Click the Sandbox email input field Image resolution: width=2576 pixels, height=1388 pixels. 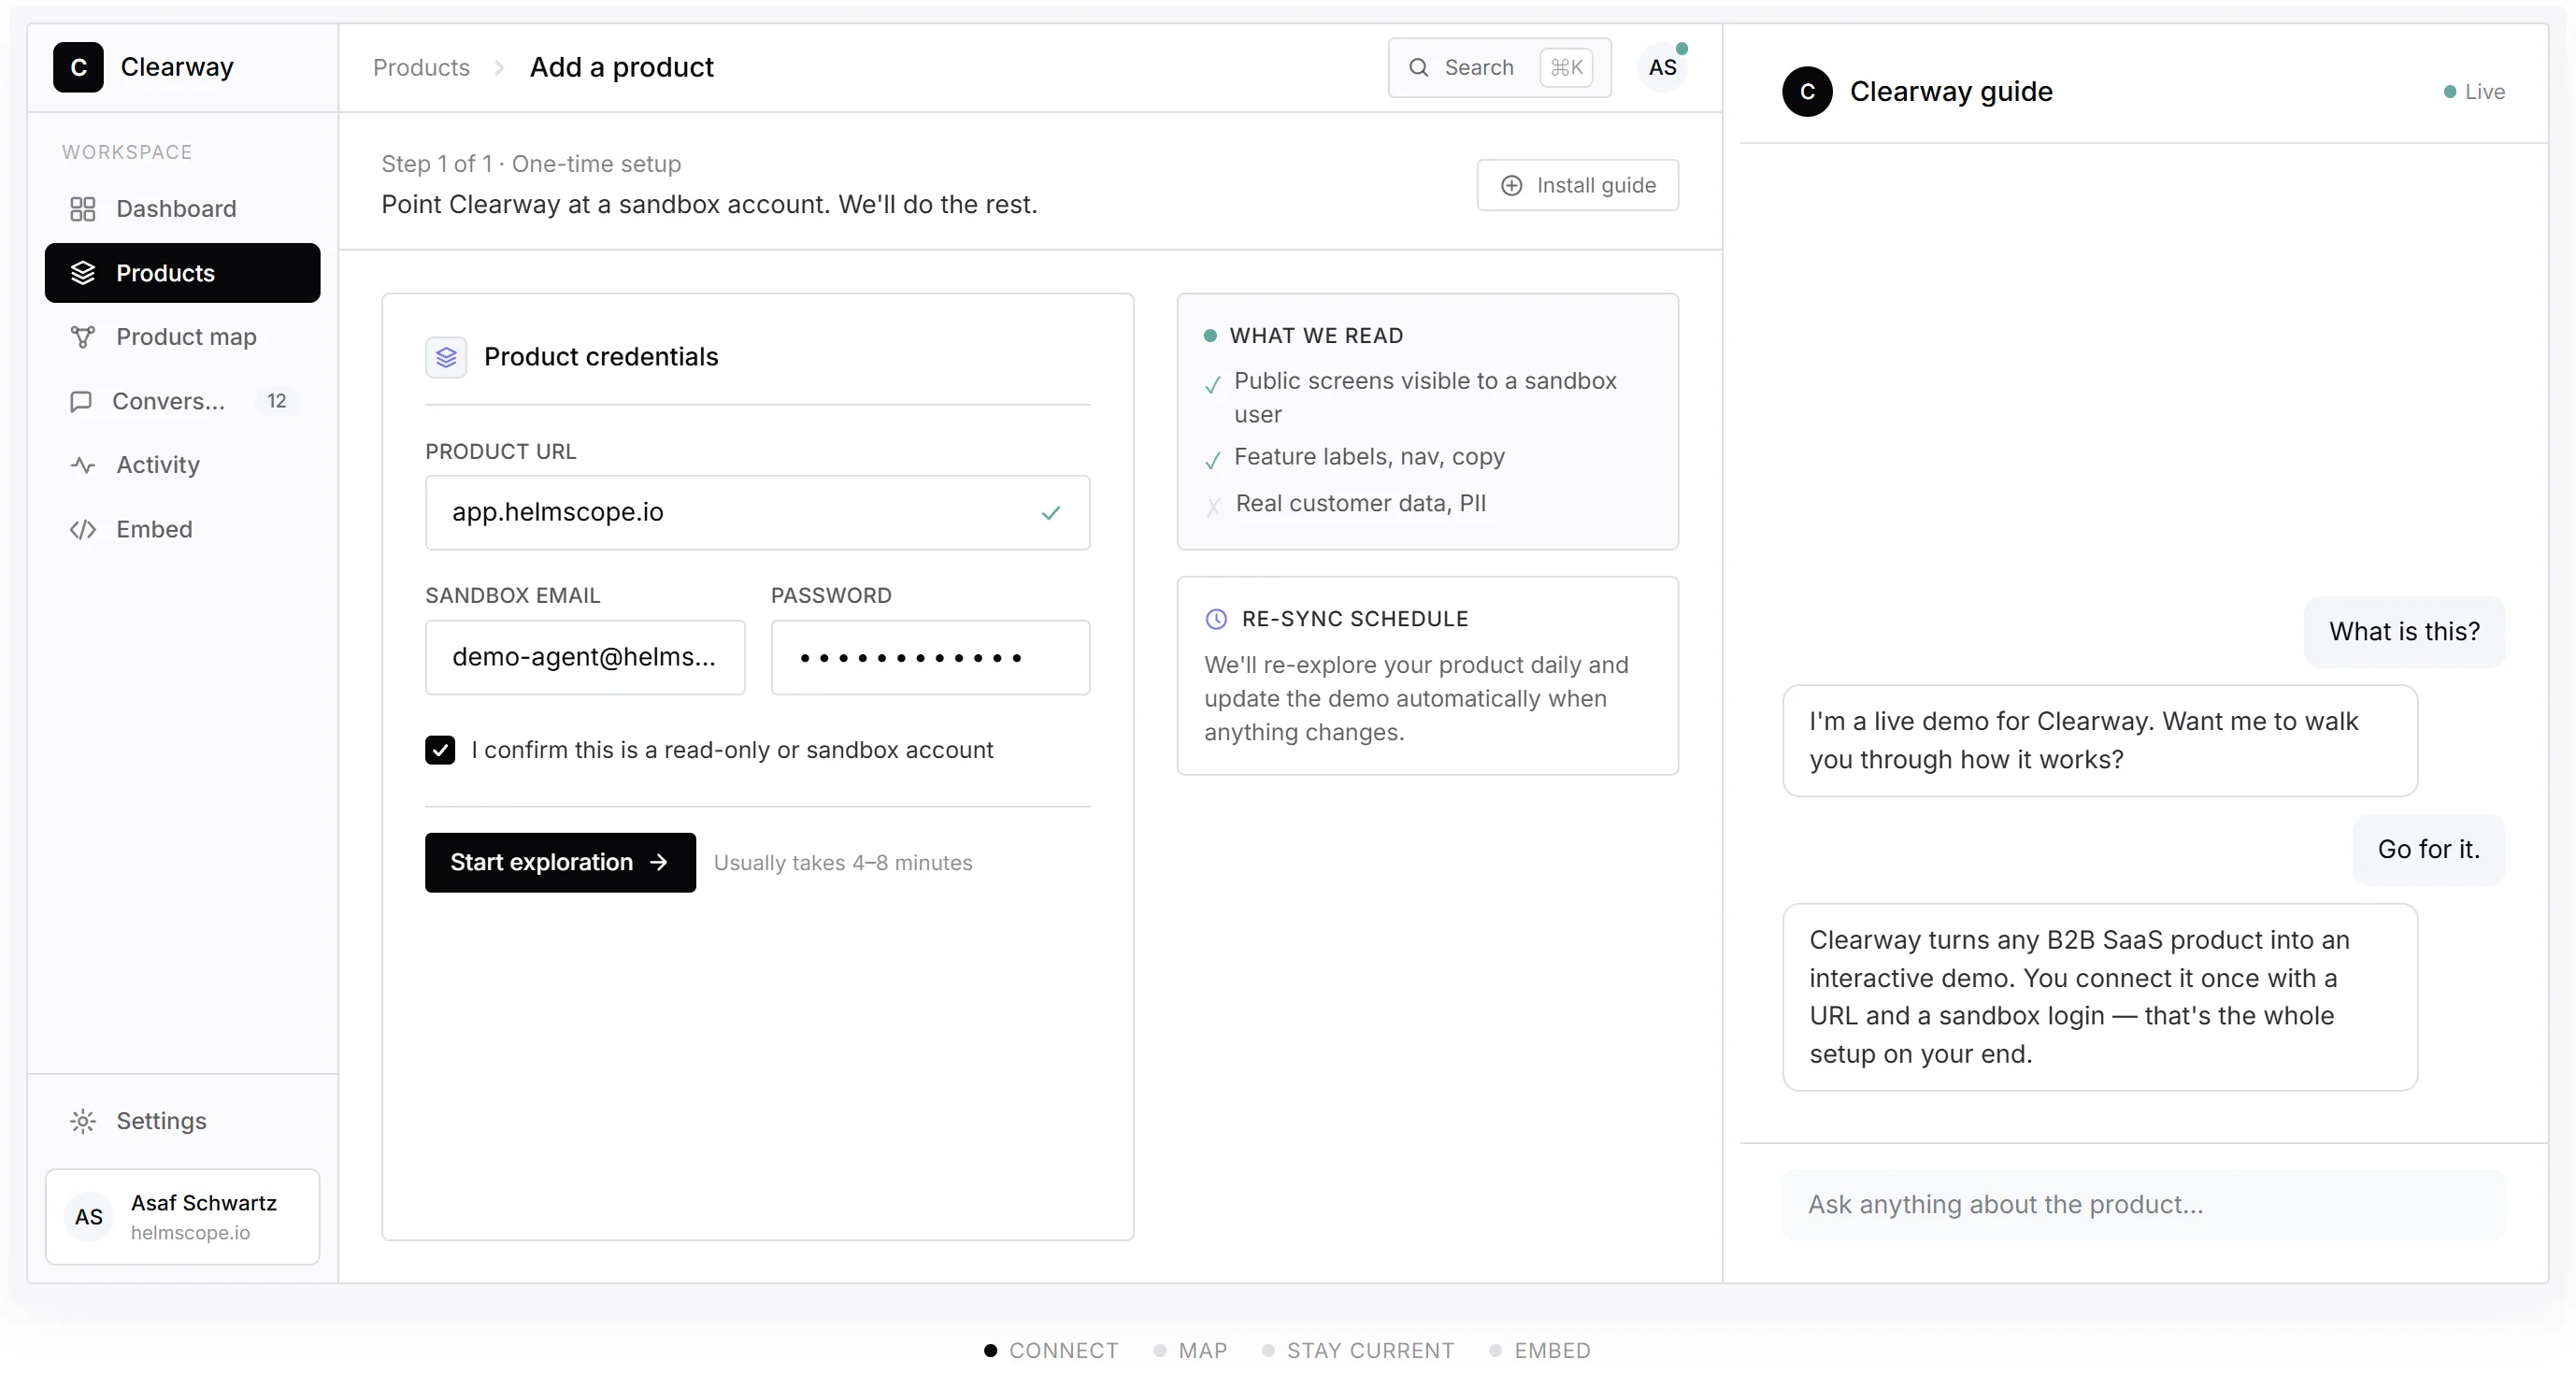585,657
